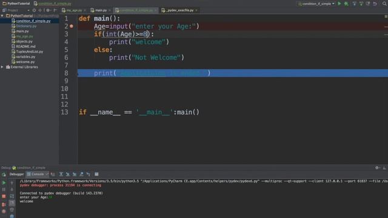
Task: Close the _pydev_execfile.py tab
Action: 196,10
